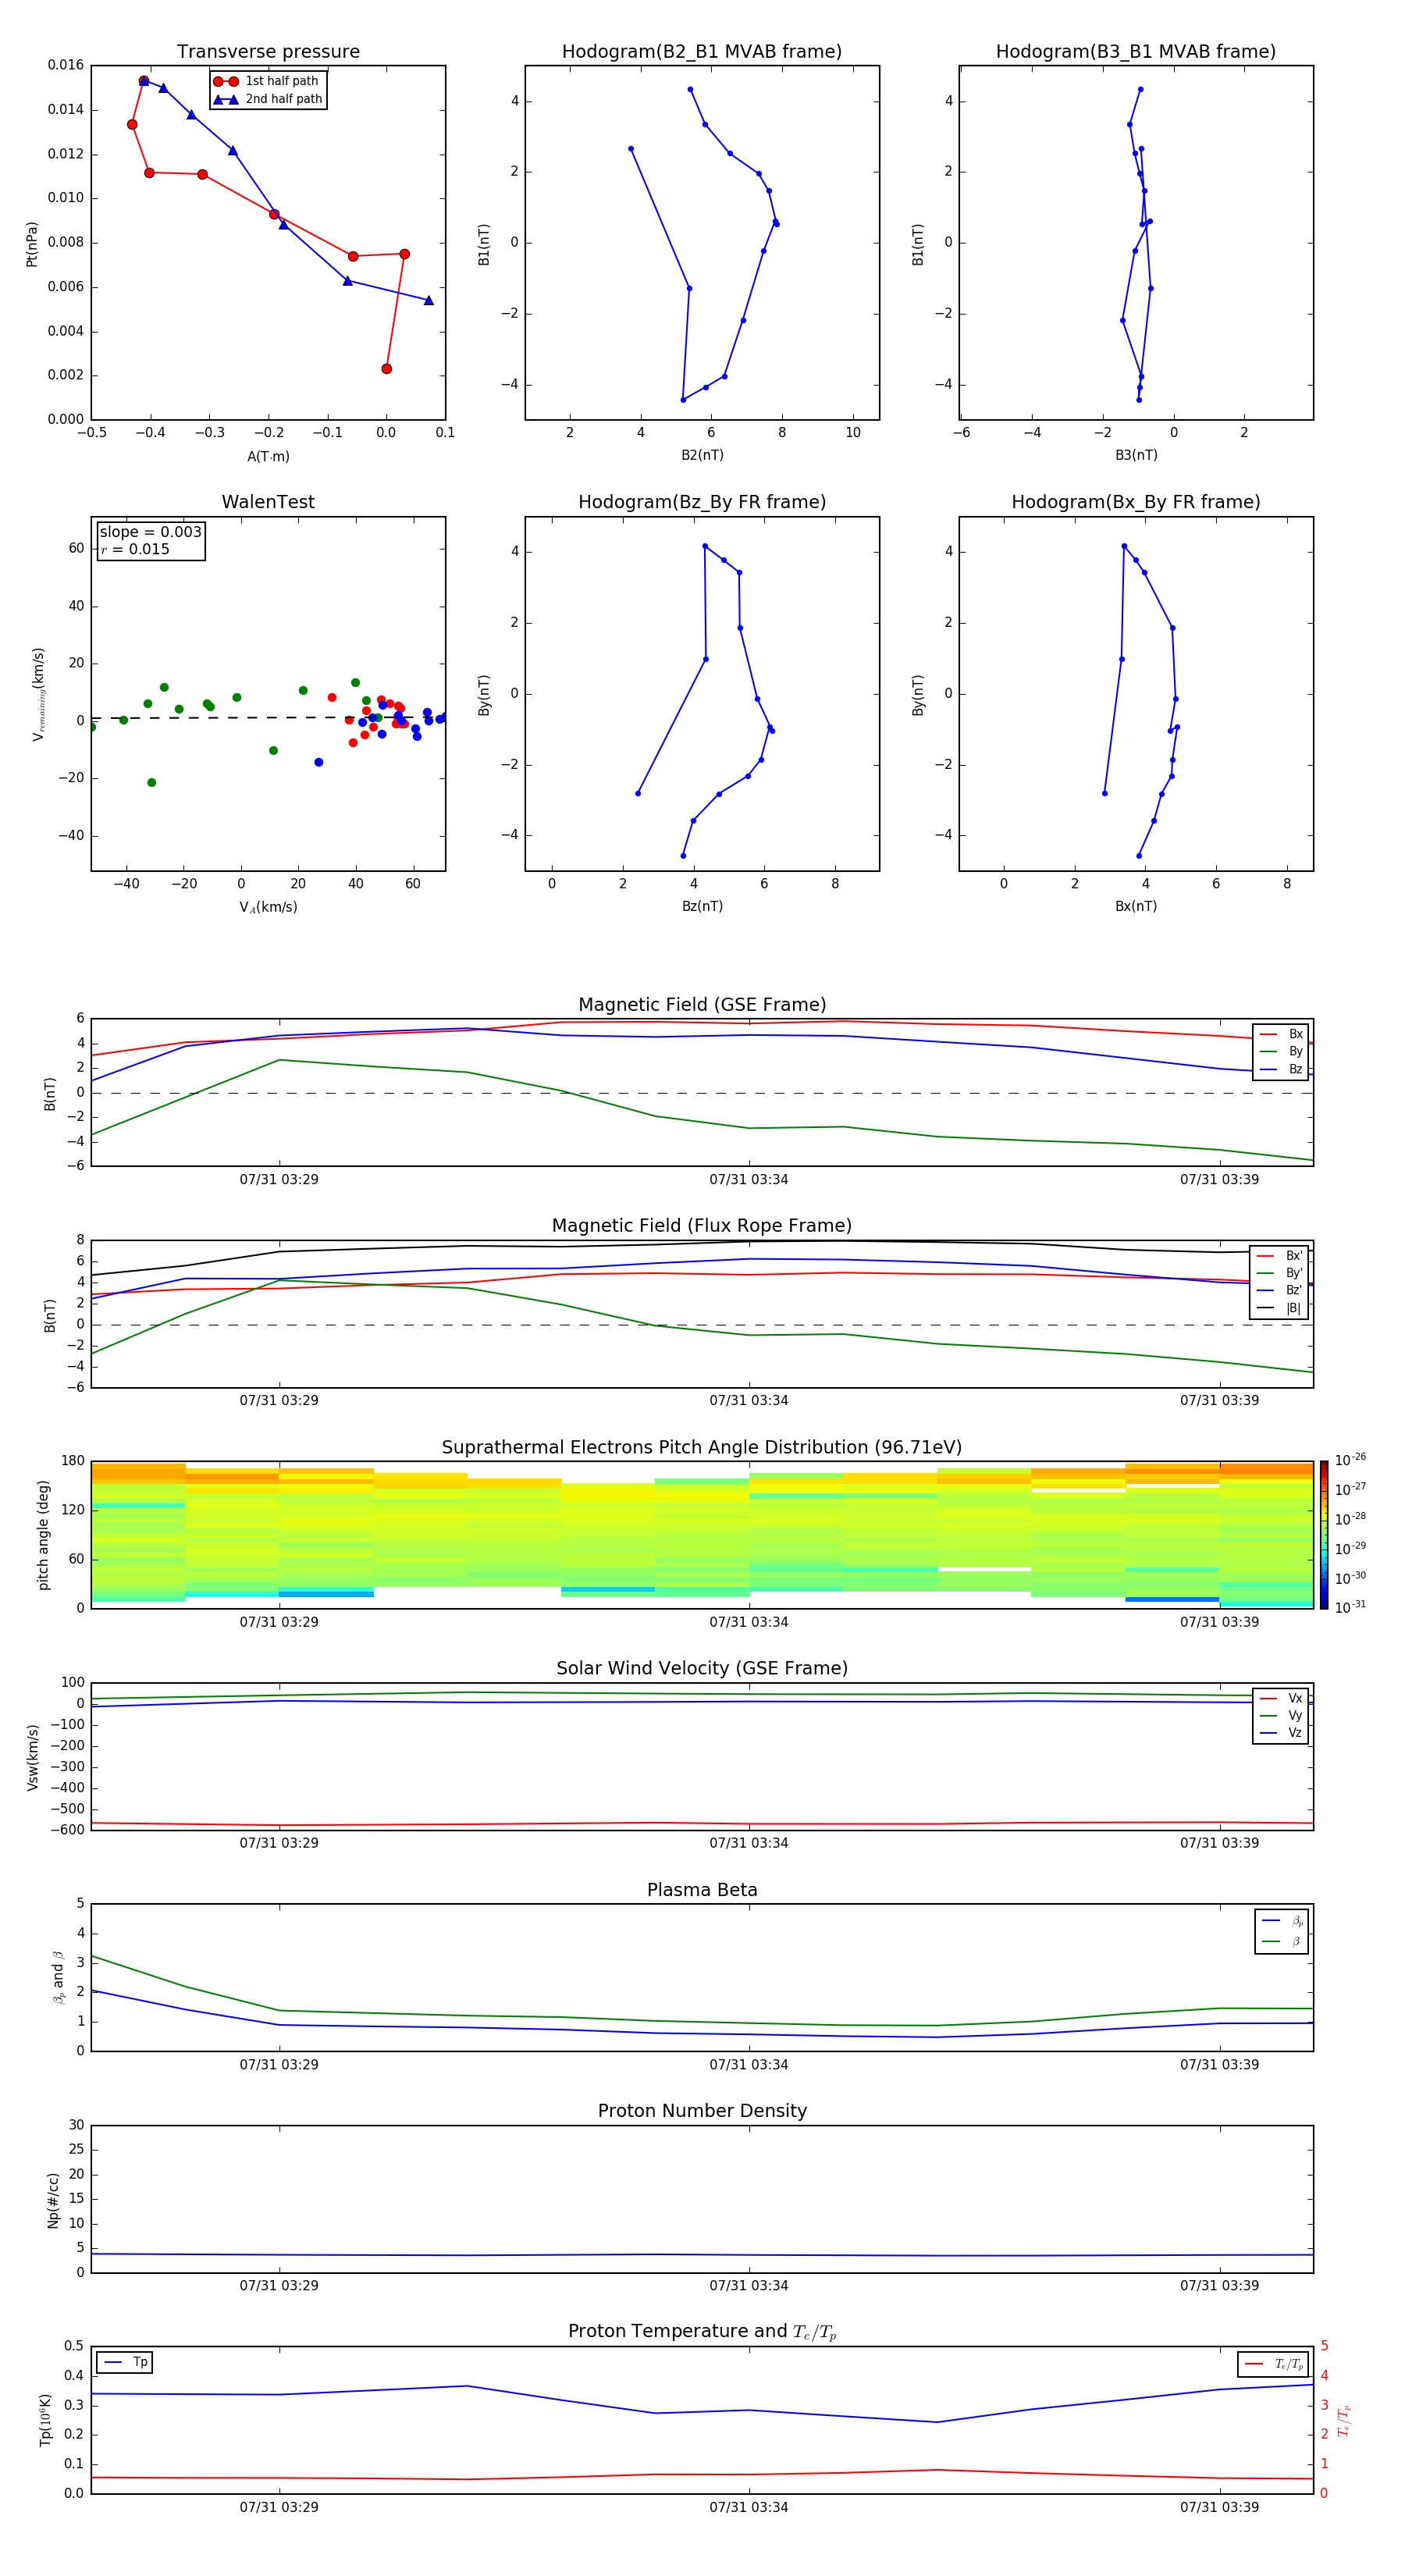
Task: Click the 'Hodogram(Bx_By FR frame)' title
Action: tap(1136, 502)
